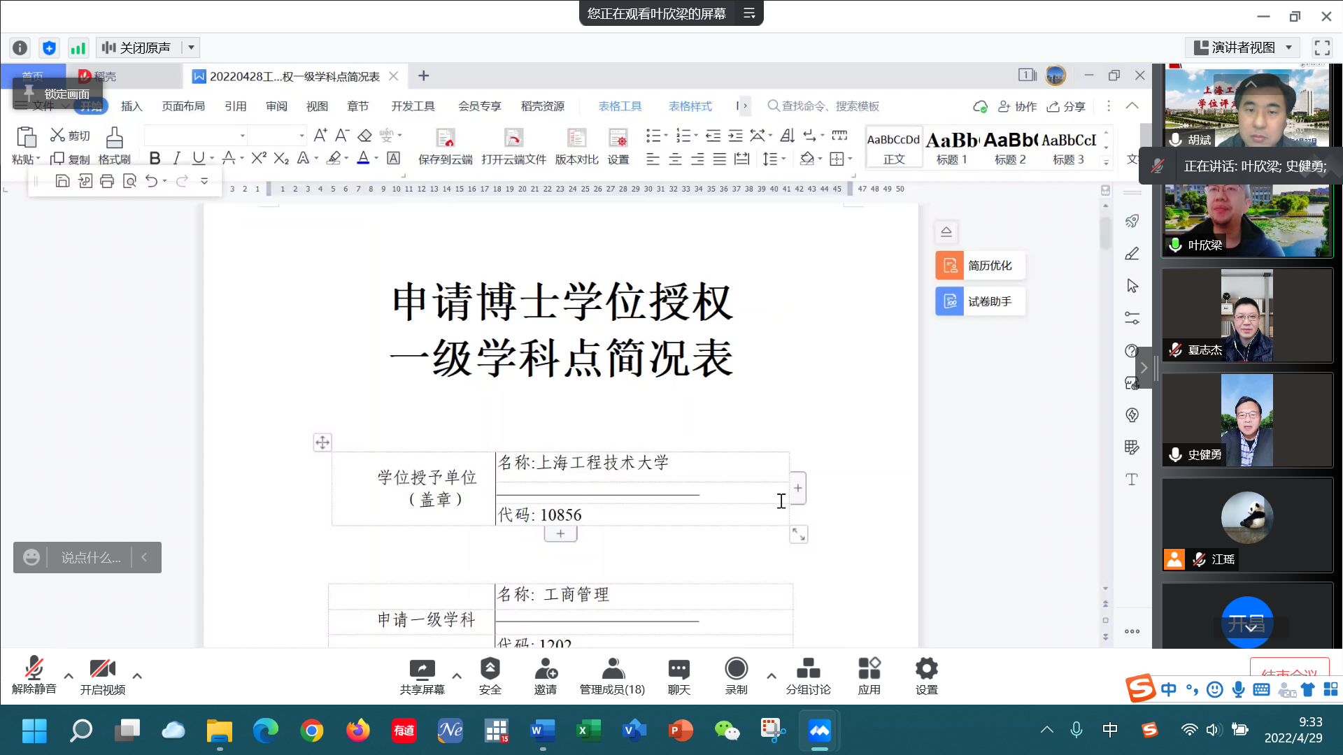Turn on video camera
Image resolution: width=1343 pixels, height=755 pixels.
pyautogui.click(x=102, y=669)
